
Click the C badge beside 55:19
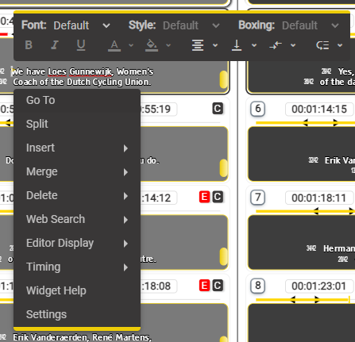click(x=218, y=109)
